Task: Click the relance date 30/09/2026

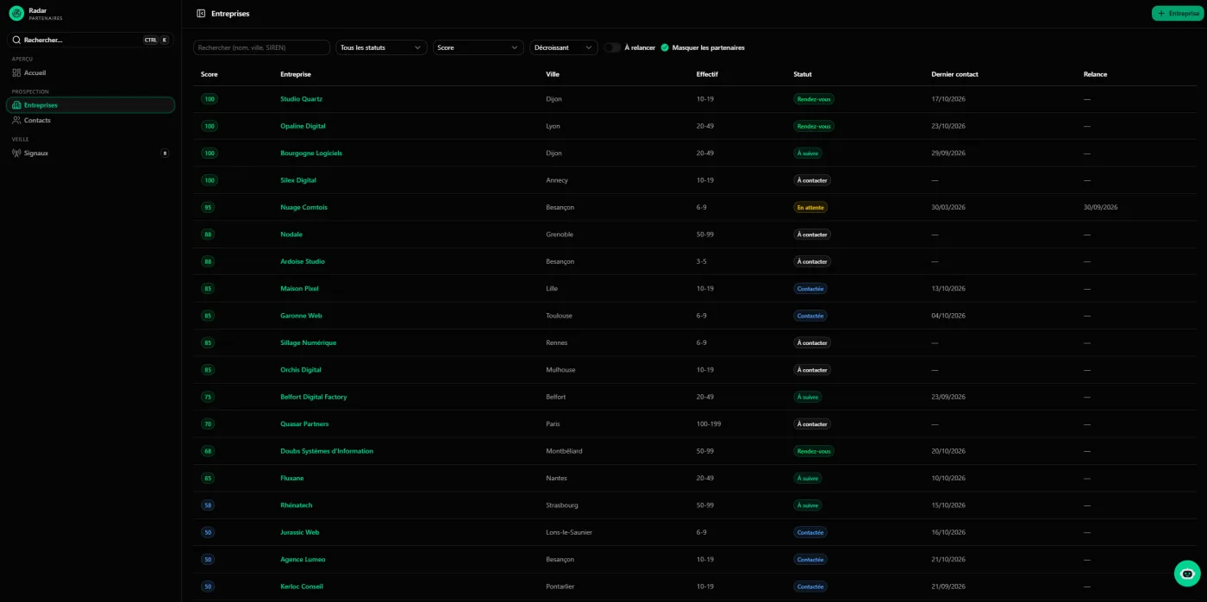Action: (x=1101, y=207)
